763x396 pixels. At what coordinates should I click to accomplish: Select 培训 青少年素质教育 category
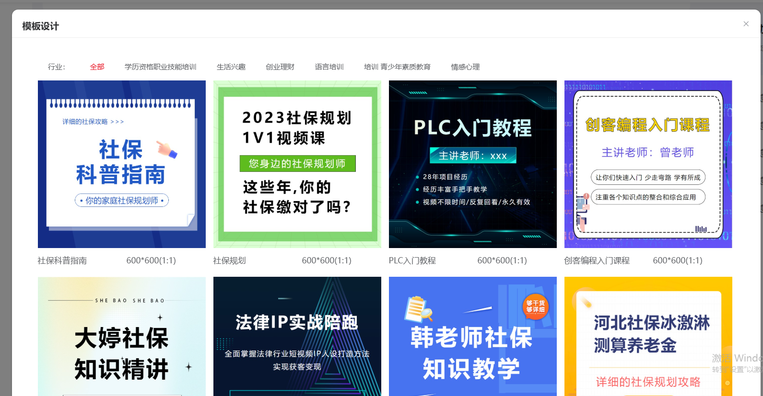[x=397, y=67]
